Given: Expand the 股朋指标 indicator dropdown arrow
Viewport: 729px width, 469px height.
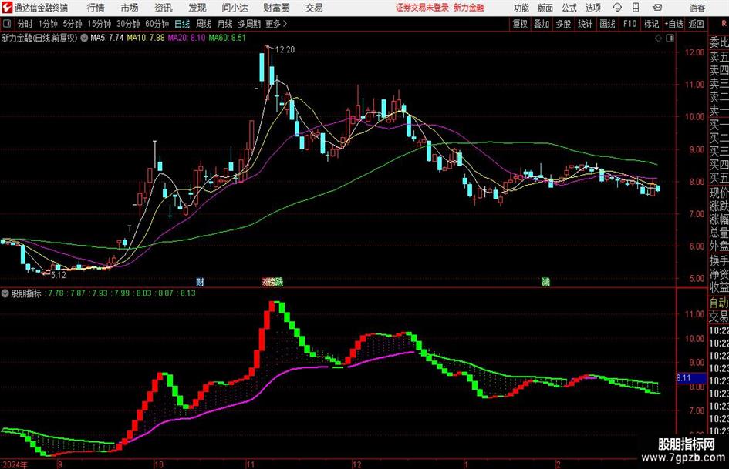Looking at the screenshot, I should click(5, 293).
